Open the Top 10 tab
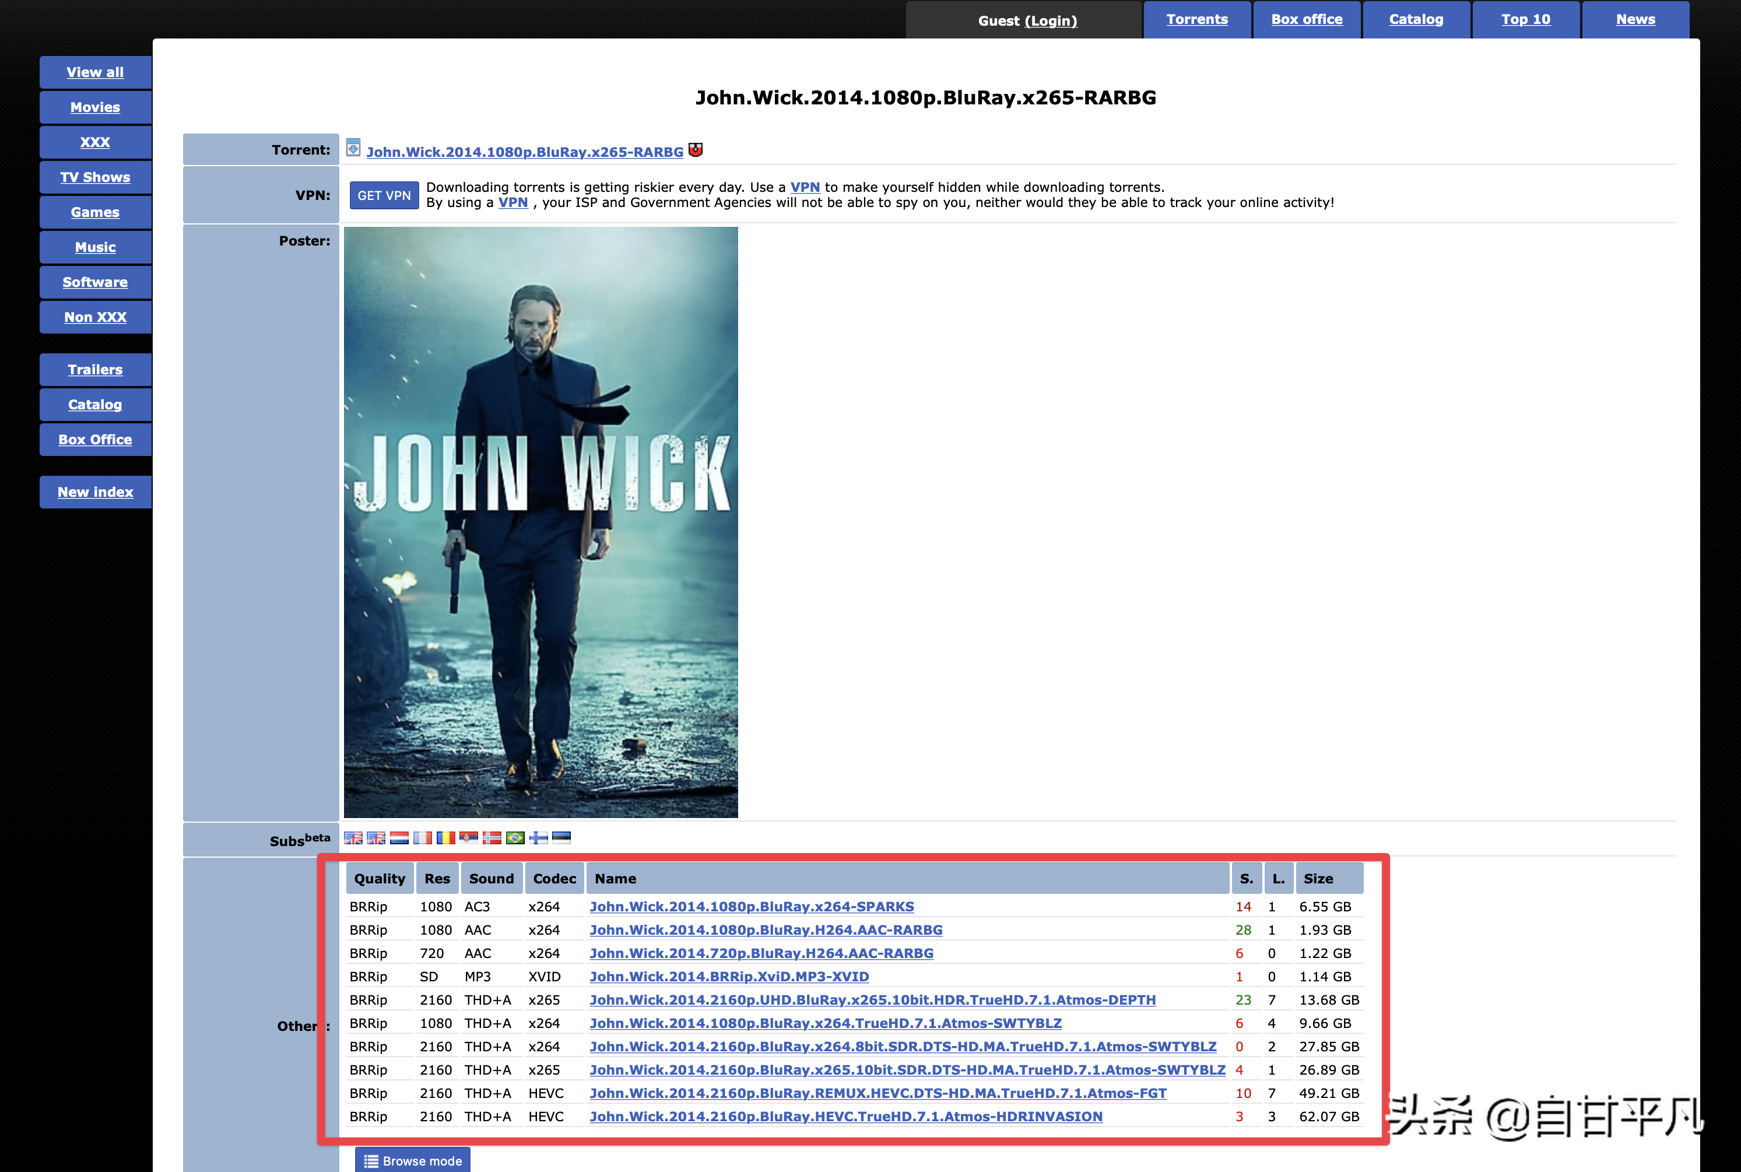This screenshot has height=1172, width=1741. pyautogui.click(x=1525, y=19)
